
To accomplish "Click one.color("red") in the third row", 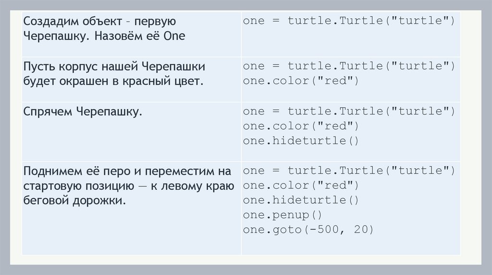I will pyautogui.click(x=301, y=126).
